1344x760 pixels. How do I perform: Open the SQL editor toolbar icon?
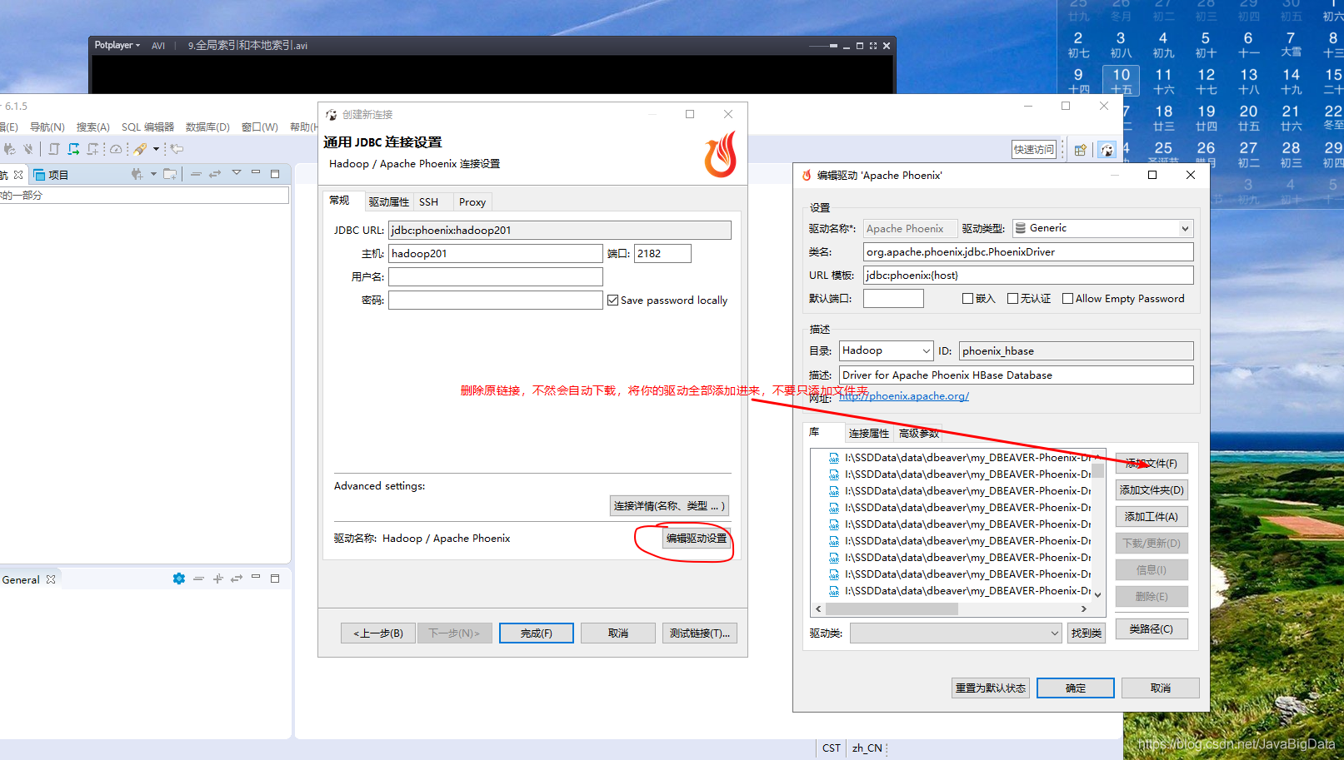(54, 149)
